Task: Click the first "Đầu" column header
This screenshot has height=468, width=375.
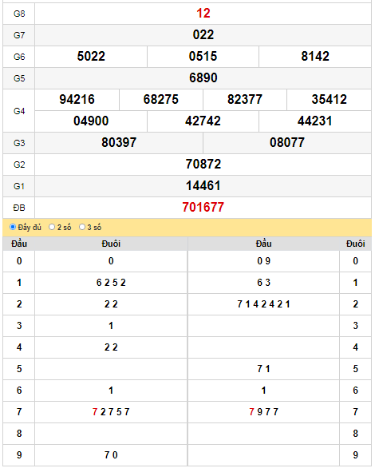Action: pyautogui.click(x=19, y=244)
